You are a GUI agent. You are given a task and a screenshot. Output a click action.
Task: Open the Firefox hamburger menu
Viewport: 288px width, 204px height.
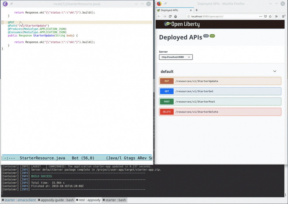click(283, 16)
